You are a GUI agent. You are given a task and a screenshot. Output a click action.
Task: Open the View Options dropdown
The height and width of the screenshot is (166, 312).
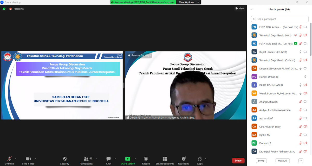pos(188,2)
